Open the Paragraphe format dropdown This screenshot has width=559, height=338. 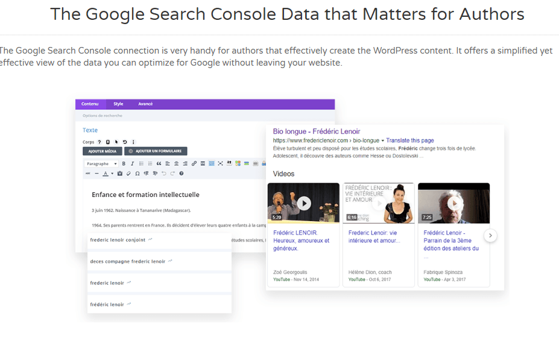pyautogui.click(x=101, y=163)
